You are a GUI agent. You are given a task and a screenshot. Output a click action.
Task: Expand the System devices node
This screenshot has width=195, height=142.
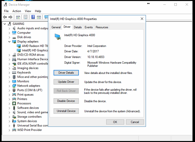(10, 121)
